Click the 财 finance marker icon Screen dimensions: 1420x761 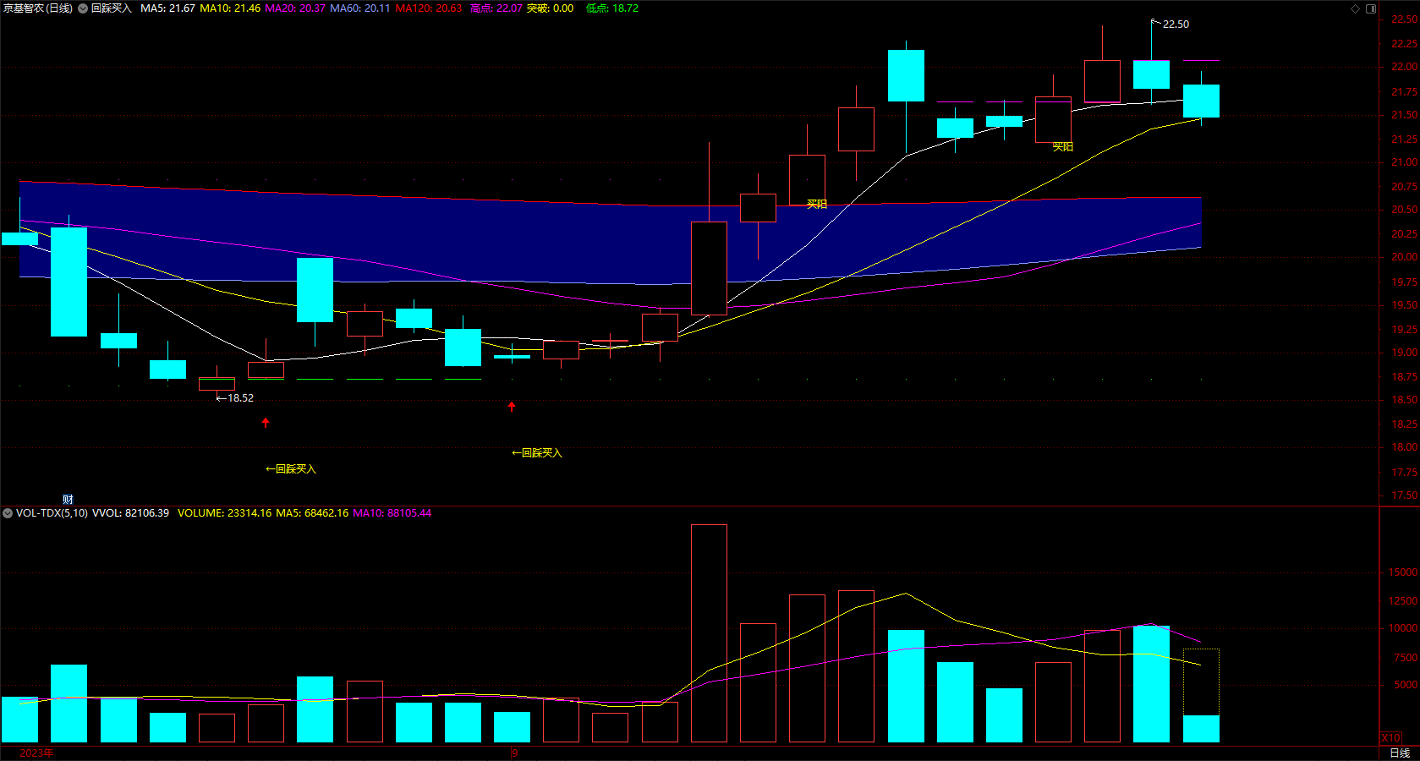(x=68, y=500)
